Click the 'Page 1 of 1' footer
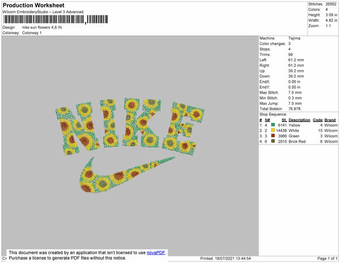340x263 pixels. [x=327, y=258]
